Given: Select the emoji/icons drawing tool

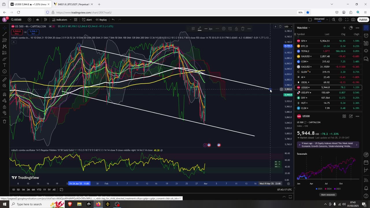Looking at the screenshot, I should (5, 71).
